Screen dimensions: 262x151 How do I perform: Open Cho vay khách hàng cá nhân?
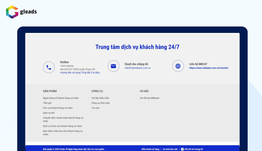(x=57, y=108)
